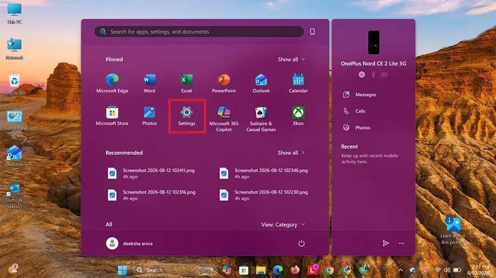Click Learn about this picture icon
This screenshot has height=278, width=496.
(x=452, y=230)
